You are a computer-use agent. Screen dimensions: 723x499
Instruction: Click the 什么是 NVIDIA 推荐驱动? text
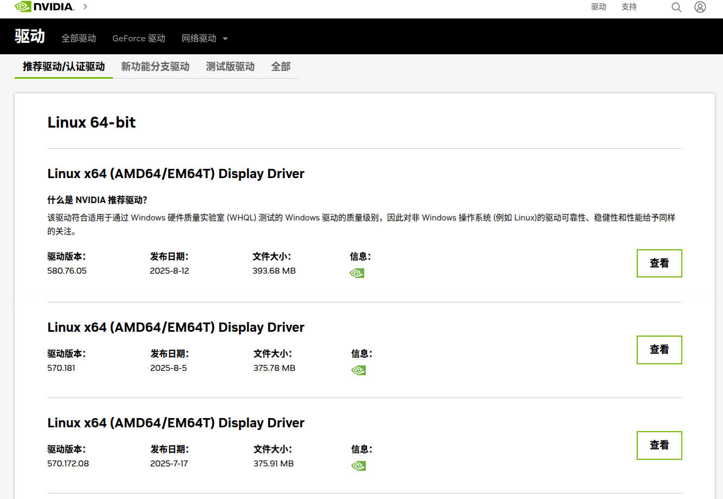point(97,200)
